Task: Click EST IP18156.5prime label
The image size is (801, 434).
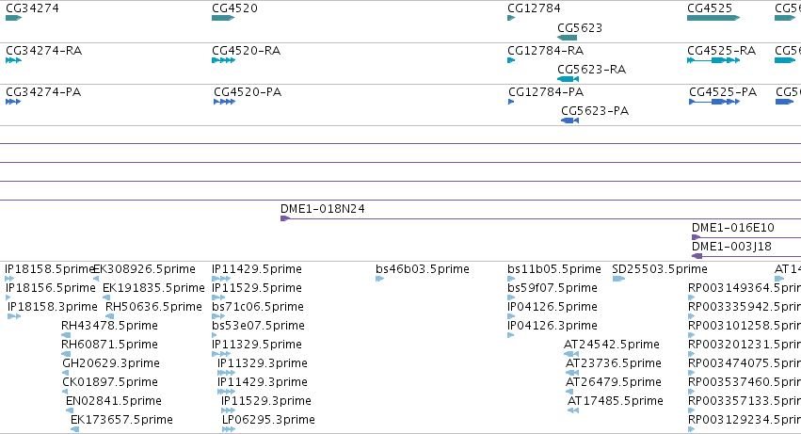Action: pyautogui.click(x=51, y=288)
